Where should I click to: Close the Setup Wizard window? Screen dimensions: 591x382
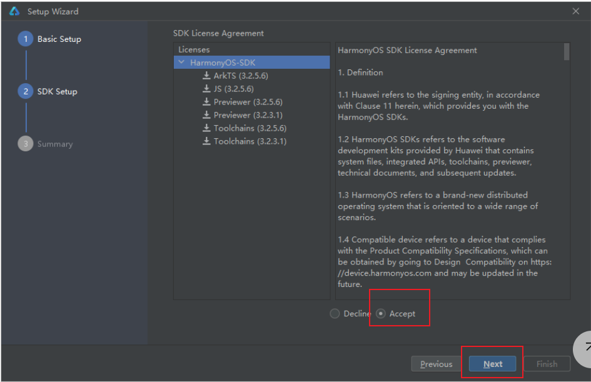(x=575, y=11)
